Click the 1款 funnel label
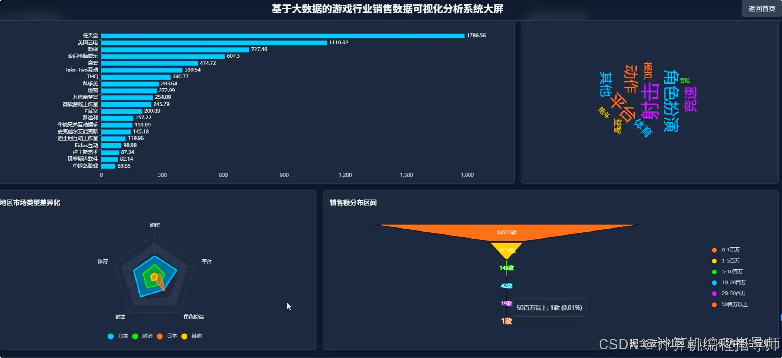 (507, 321)
